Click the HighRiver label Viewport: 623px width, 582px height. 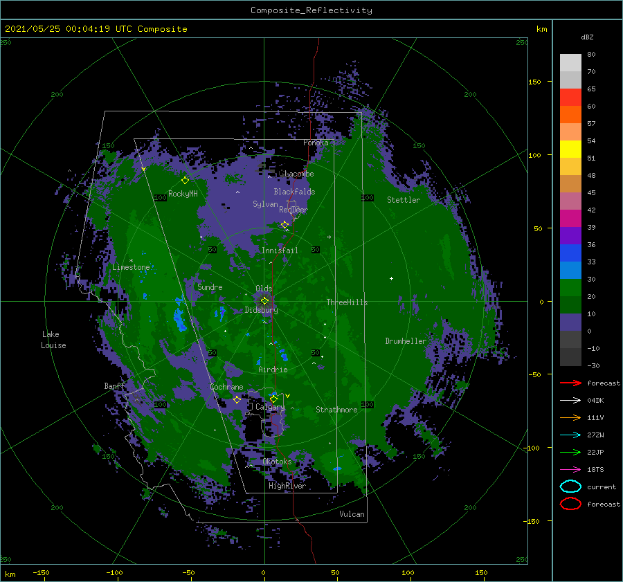287,486
